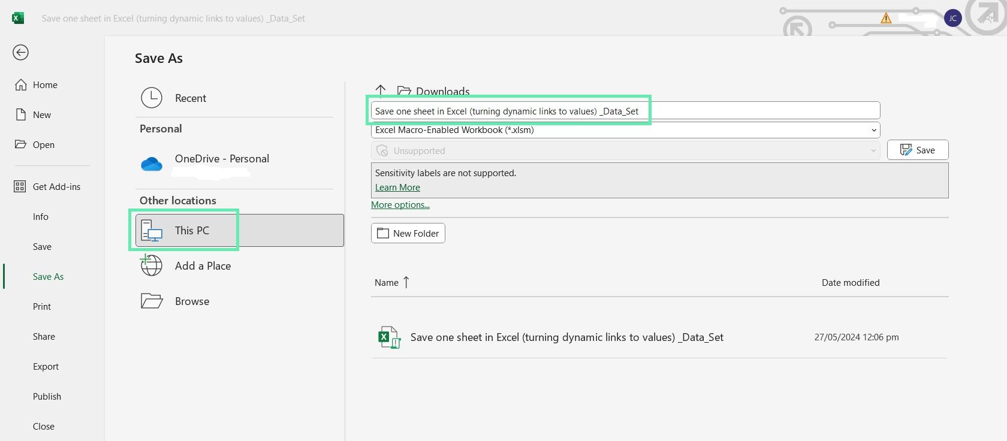The image size is (1007, 441).
Task: Go up one folder level arrow
Action: click(x=381, y=90)
